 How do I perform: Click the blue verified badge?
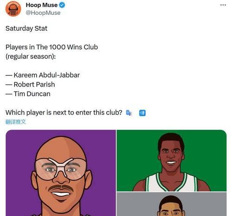(62, 5)
